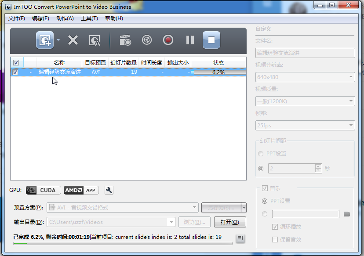Open GPU settings wrench icon
The image size is (364, 256).
[109, 190]
